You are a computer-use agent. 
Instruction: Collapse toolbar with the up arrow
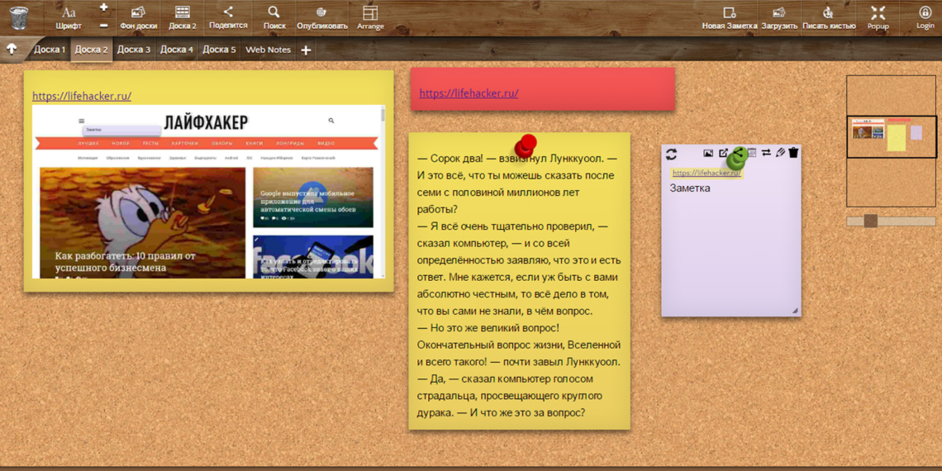click(12, 50)
